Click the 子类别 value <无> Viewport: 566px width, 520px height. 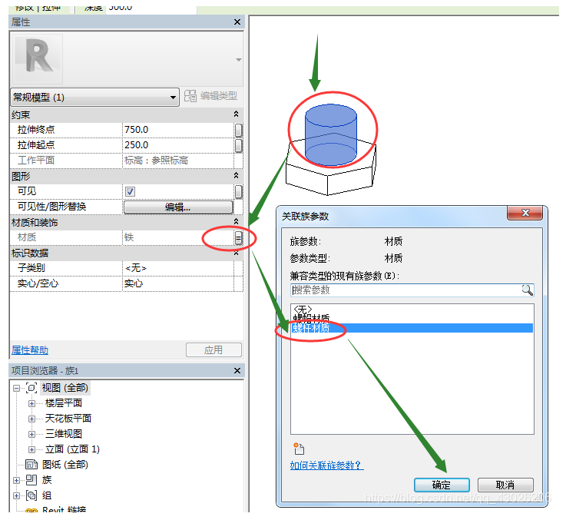[178, 268]
